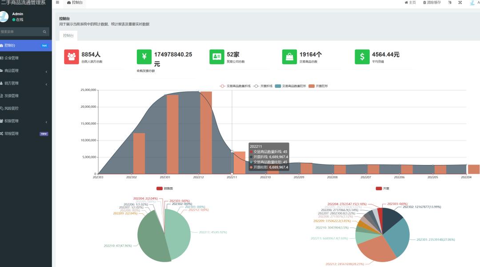Viewport: 480px width, 267px height.
Task: Click the fullscreen expand icon in top bar
Action: [x=460, y=3]
